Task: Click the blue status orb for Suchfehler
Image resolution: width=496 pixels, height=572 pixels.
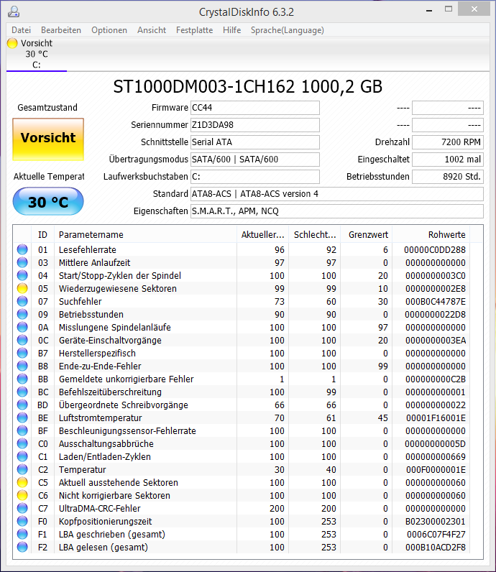Action: [22, 301]
